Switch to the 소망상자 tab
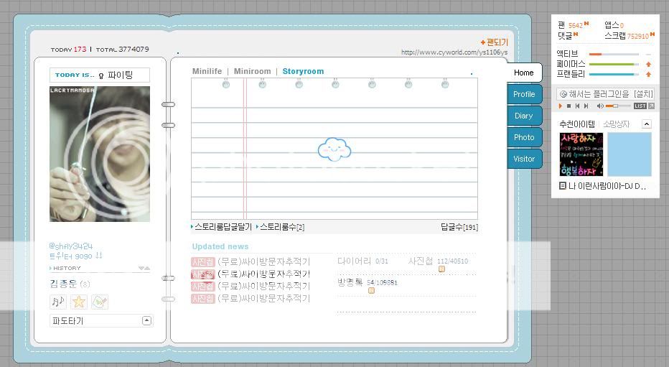 click(x=616, y=124)
